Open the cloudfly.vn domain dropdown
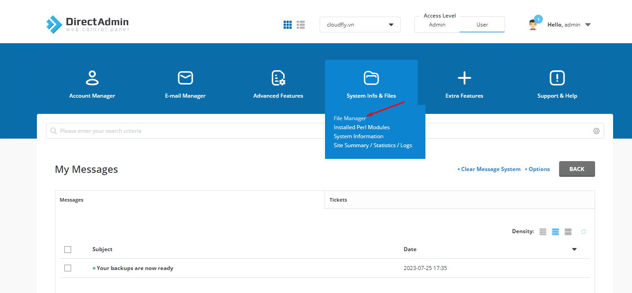Viewport: 632px width, 293px height. click(360, 25)
